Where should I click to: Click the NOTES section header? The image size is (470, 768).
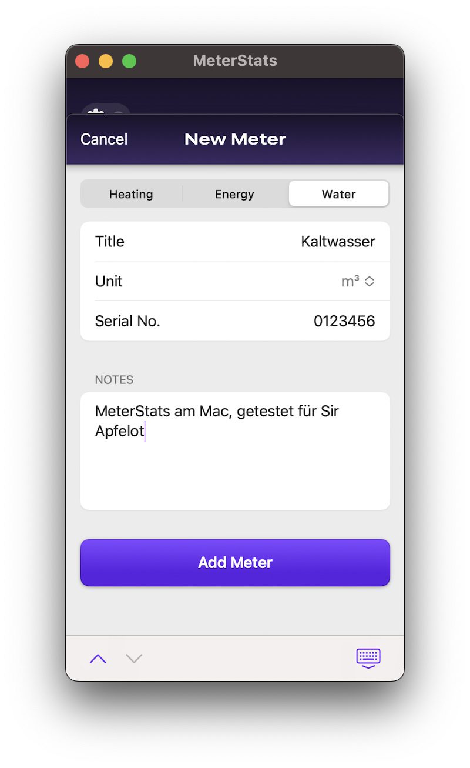[114, 380]
